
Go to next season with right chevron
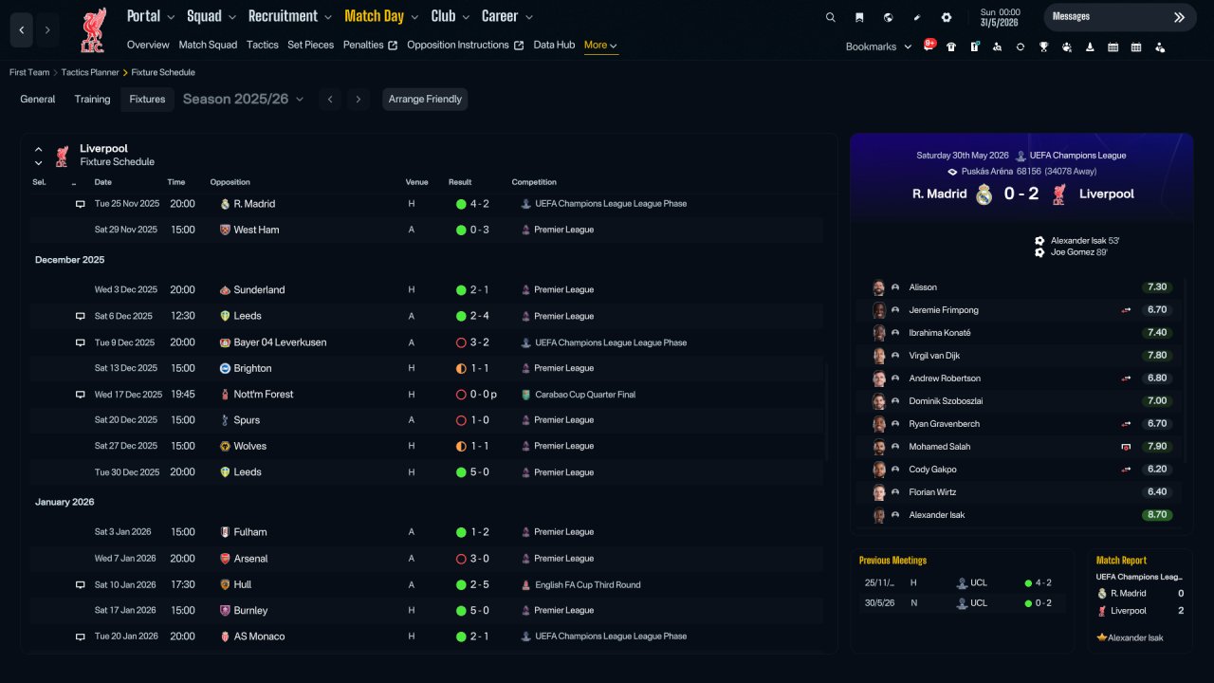[x=358, y=100]
